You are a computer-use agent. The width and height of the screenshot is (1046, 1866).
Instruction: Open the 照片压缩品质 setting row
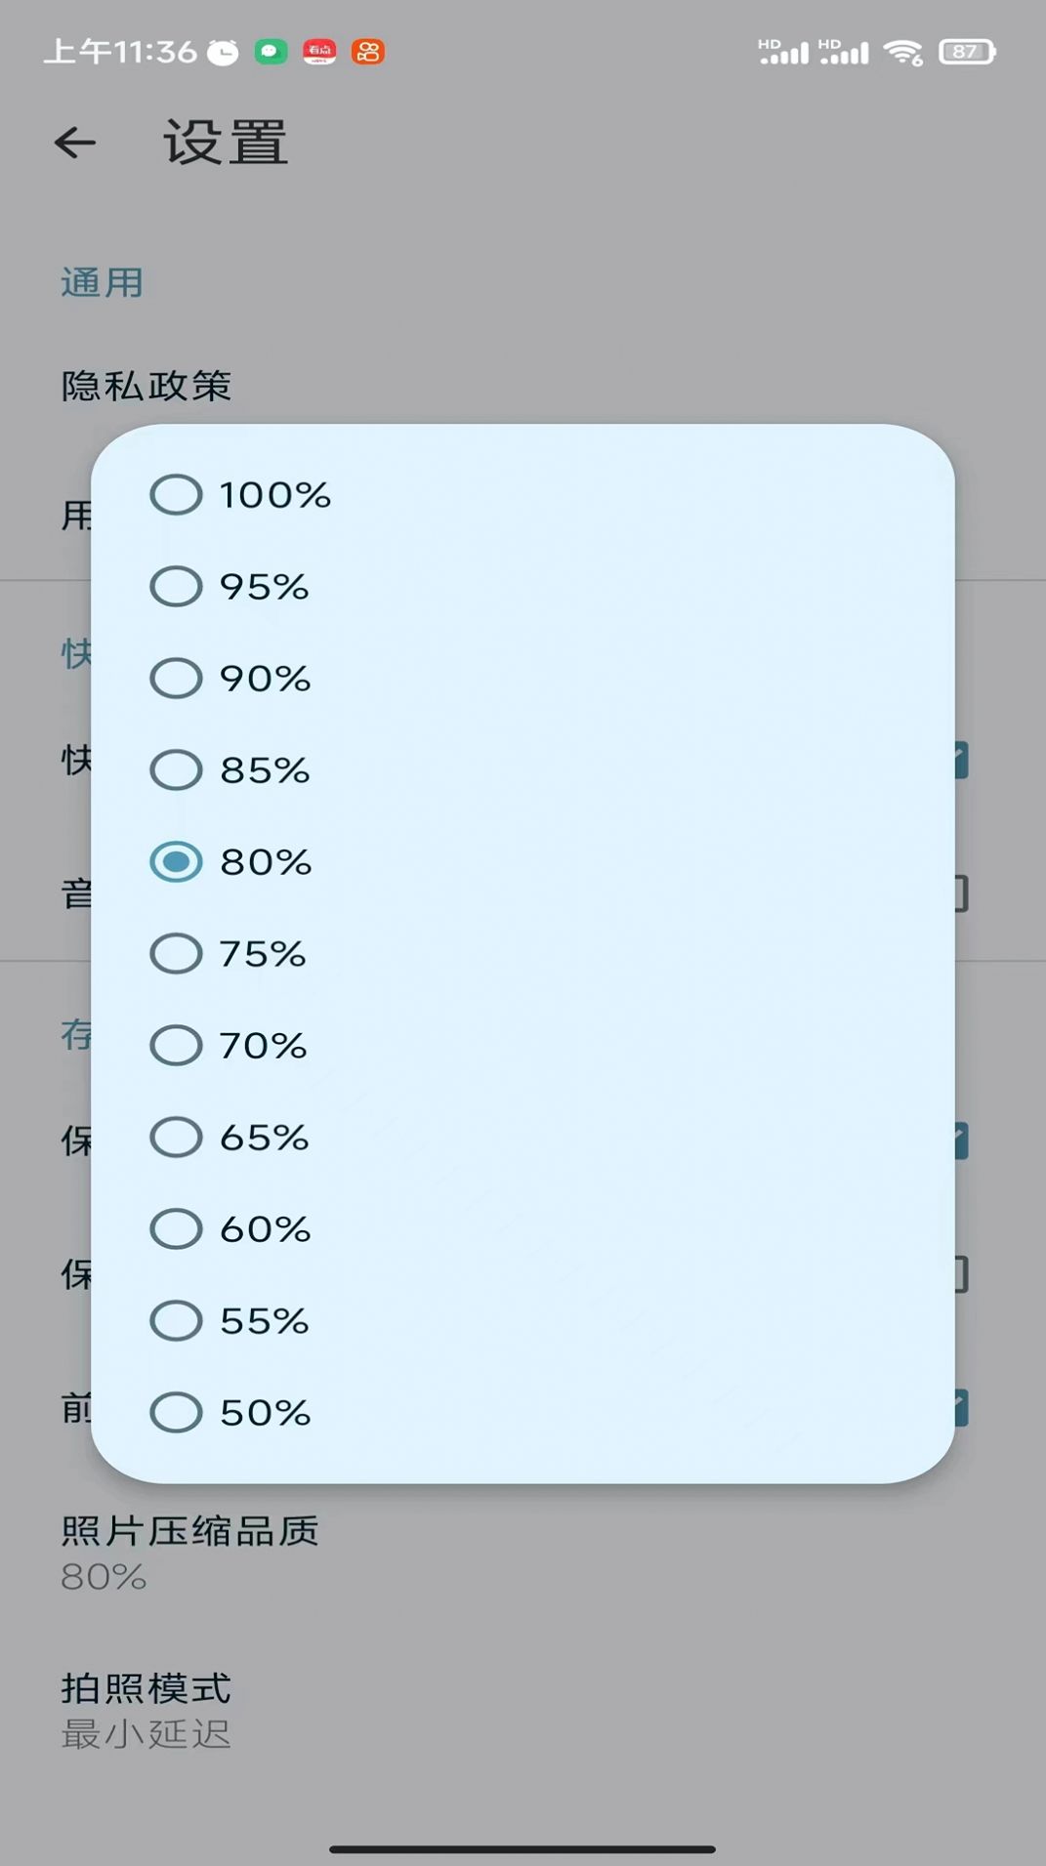190,1551
